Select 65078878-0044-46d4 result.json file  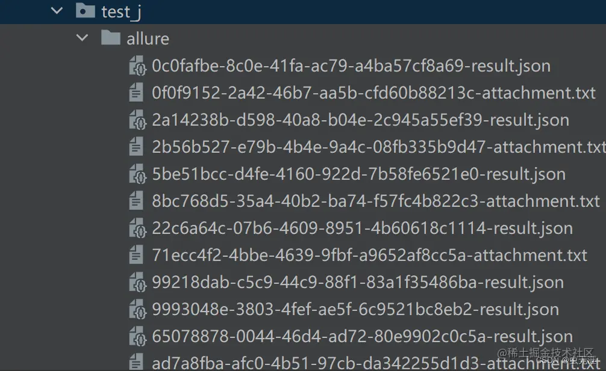[362, 336]
